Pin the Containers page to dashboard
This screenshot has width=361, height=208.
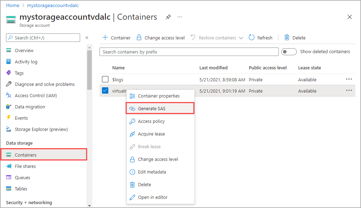(168, 17)
